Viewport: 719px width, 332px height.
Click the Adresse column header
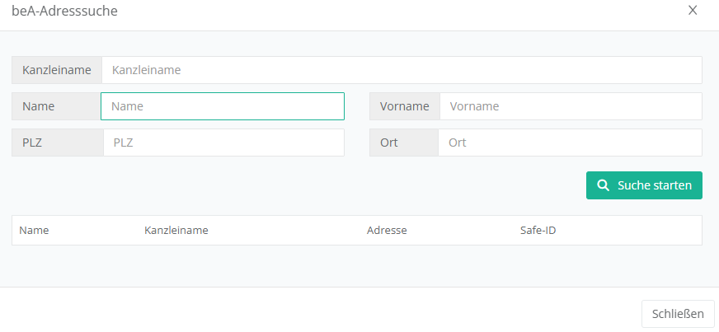click(x=387, y=231)
